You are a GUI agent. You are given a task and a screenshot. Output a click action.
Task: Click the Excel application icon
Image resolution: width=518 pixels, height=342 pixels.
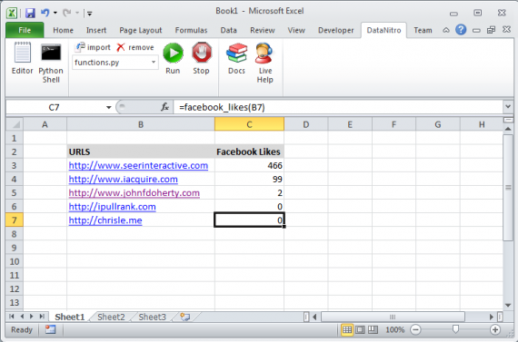click(12, 13)
